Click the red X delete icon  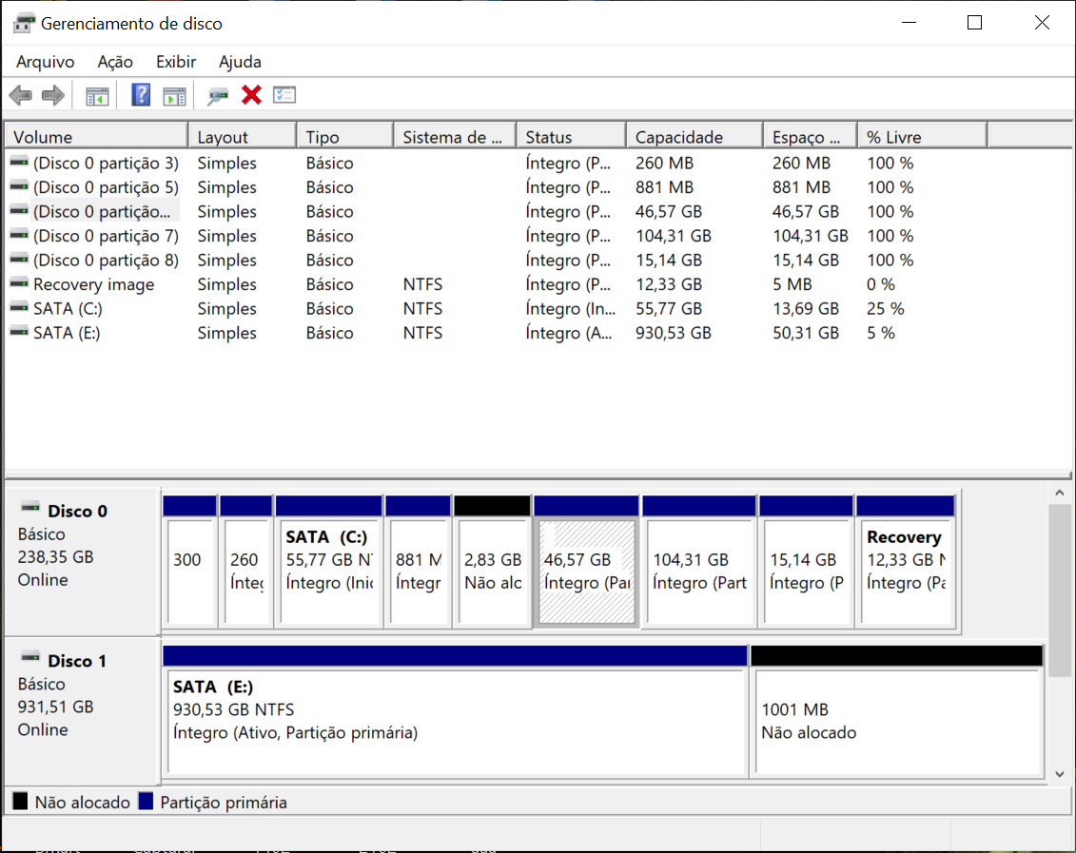click(251, 95)
